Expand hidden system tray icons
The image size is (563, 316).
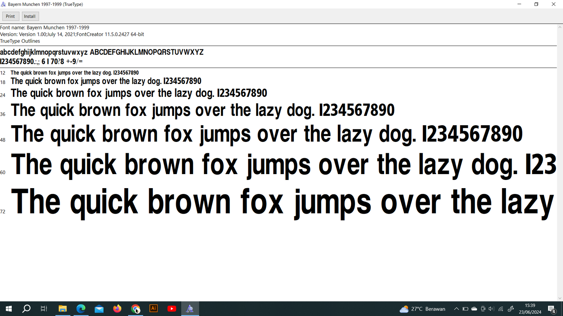[x=456, y=309]
